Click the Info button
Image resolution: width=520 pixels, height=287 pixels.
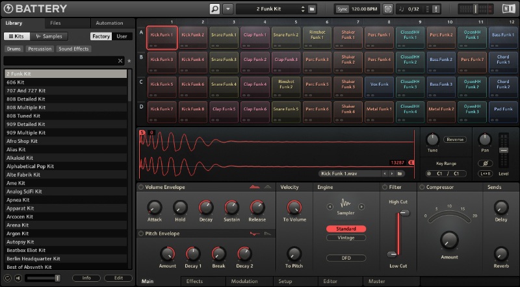coord(86,278)
